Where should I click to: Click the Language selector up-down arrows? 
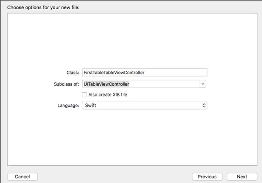204,105
